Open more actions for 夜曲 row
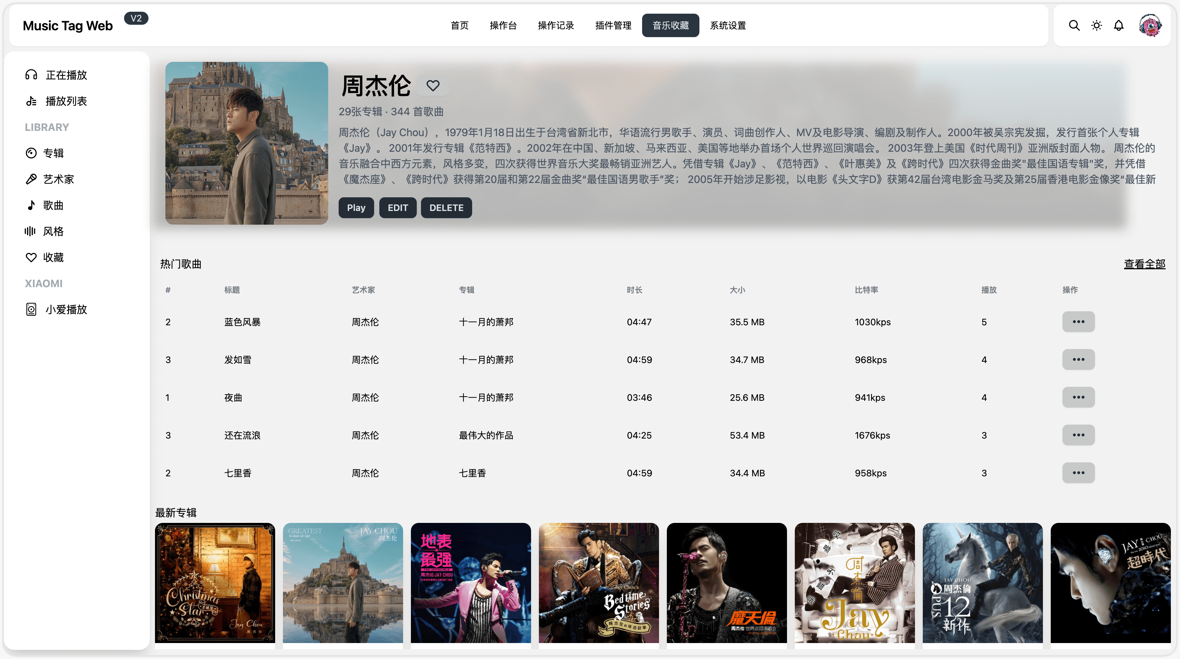 click(1078, 397)
